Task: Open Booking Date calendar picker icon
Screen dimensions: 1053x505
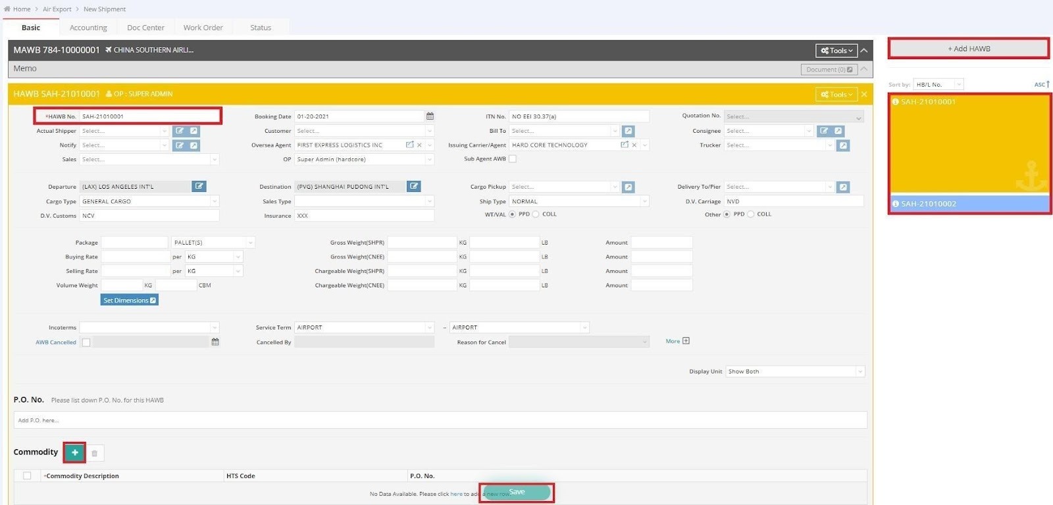Action: pos(430,116)
